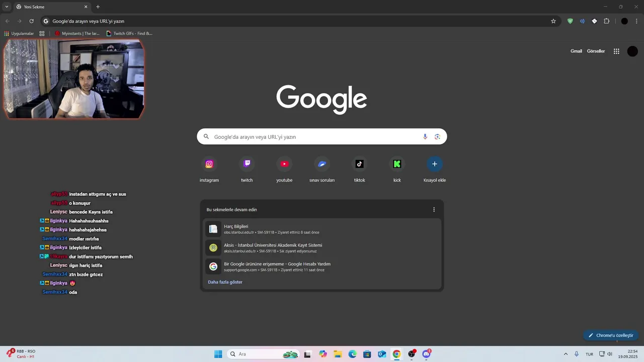The image size is (644, 362).
Task: Click the chat message 'ztn bızde gıtcez'
Action: point(86,275)
